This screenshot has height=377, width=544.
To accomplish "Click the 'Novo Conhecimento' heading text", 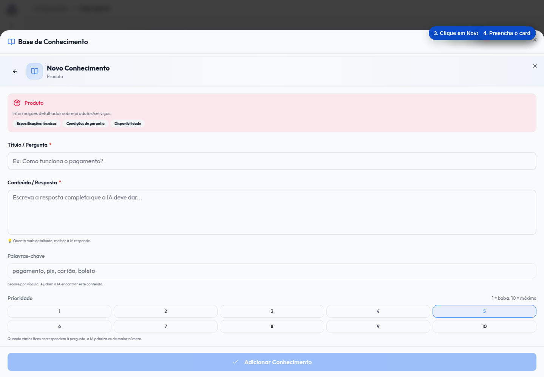I will pos(78,68).
